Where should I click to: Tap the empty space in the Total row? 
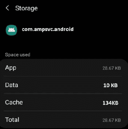(x=61, y=120)
